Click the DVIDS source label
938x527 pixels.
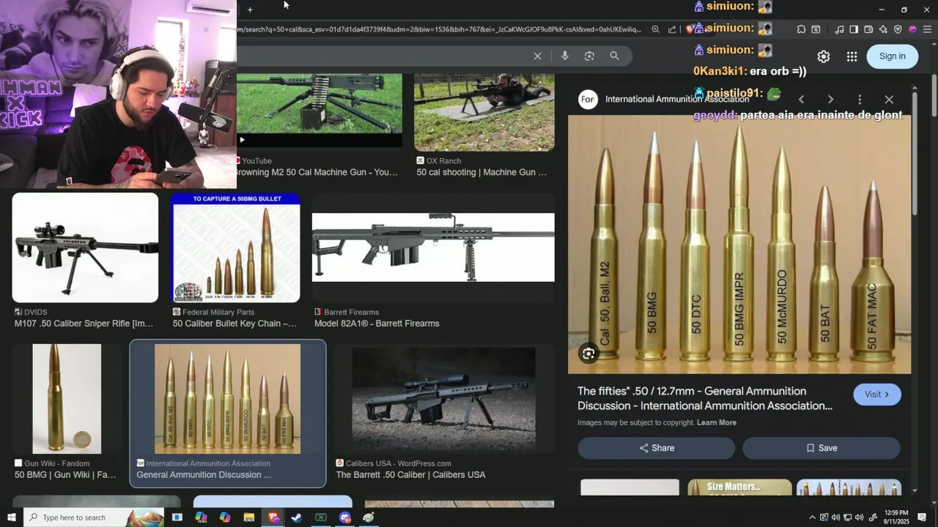tap(35, 312)
